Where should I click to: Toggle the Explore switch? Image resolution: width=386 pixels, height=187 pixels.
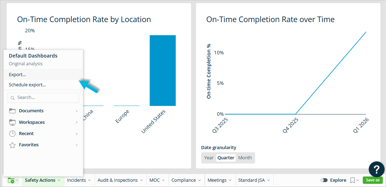click(x=324, y=180)
